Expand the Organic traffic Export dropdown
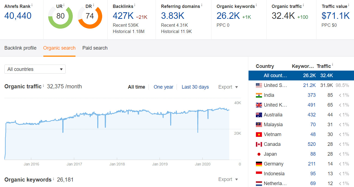Viewport: 354px width, 187px height. point(228,87)
